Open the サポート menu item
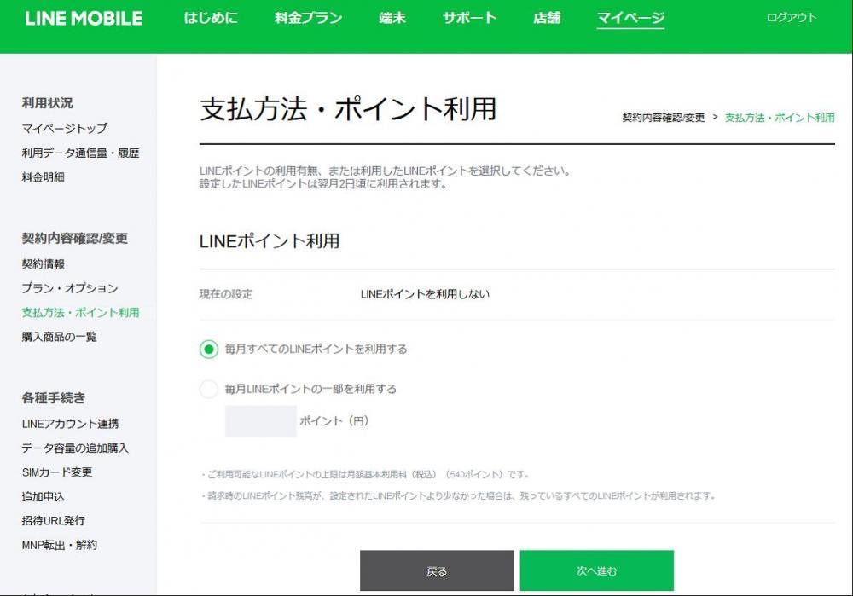853x596 pixels. point(469,18)
